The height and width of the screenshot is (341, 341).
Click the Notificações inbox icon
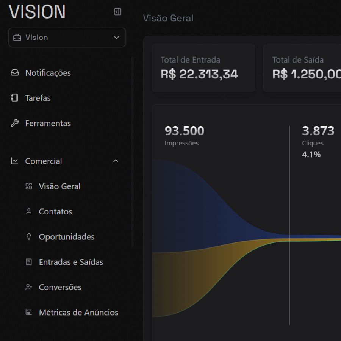click(x=15, y=73)
